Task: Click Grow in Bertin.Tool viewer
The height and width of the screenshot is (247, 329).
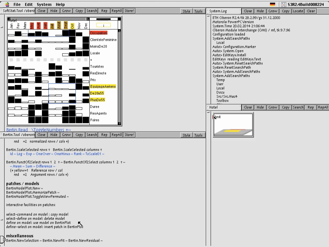Action: [66, 135]
